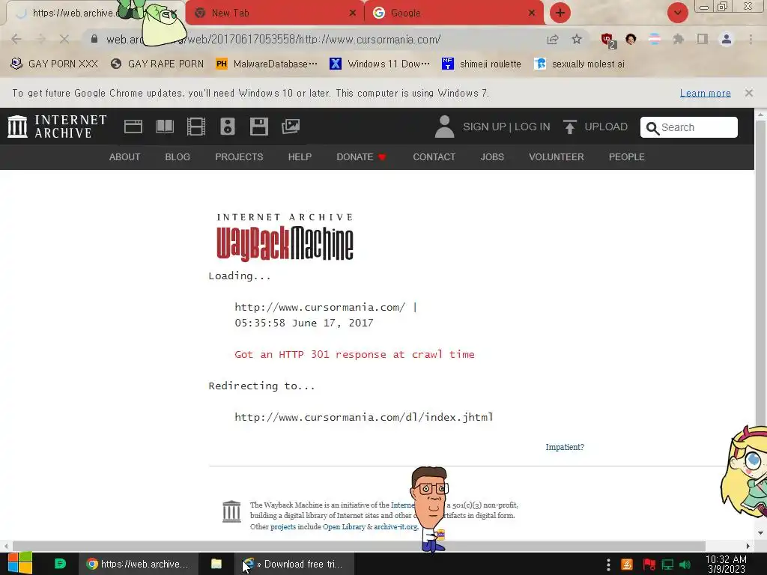
Task: Open the CONTACT menu item
Action: tap(434, 157)
